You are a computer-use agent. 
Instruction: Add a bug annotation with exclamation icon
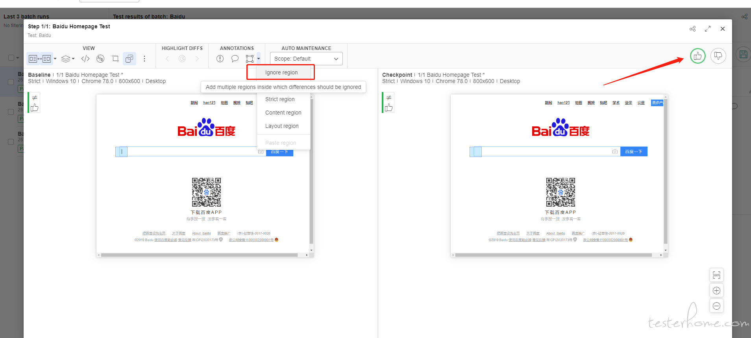coord(220,59)
